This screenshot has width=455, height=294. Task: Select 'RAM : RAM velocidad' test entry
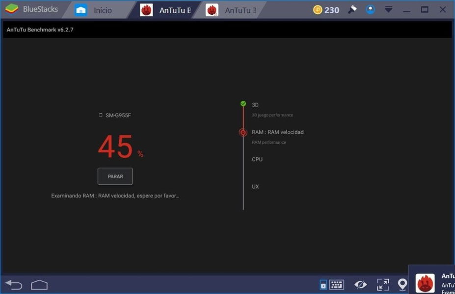click(278, 132)
